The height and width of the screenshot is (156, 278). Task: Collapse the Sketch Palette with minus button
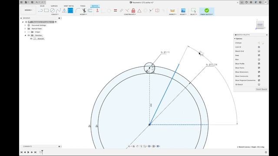click(x=267, y=35)
